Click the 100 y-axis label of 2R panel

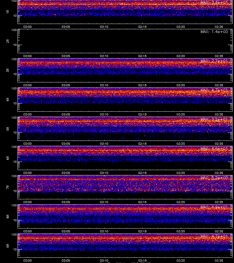[14, 30]
